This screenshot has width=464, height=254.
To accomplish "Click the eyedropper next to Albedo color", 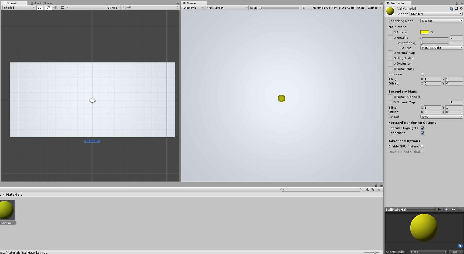I will coord(432,32).
